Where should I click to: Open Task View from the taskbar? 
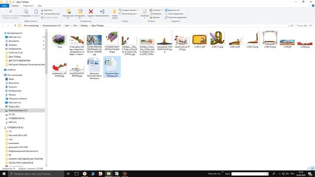click(68, 174)
